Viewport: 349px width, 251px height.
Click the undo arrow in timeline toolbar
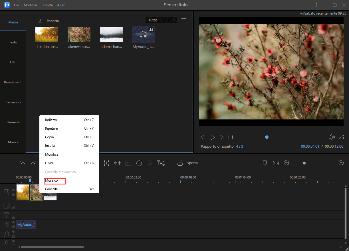pyautogui.click(x=23, y=163)
